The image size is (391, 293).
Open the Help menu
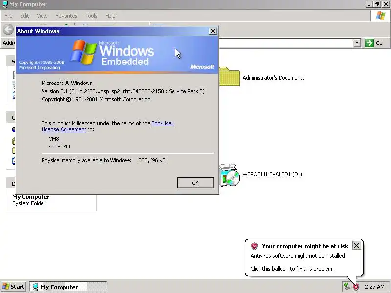point(110,16)
